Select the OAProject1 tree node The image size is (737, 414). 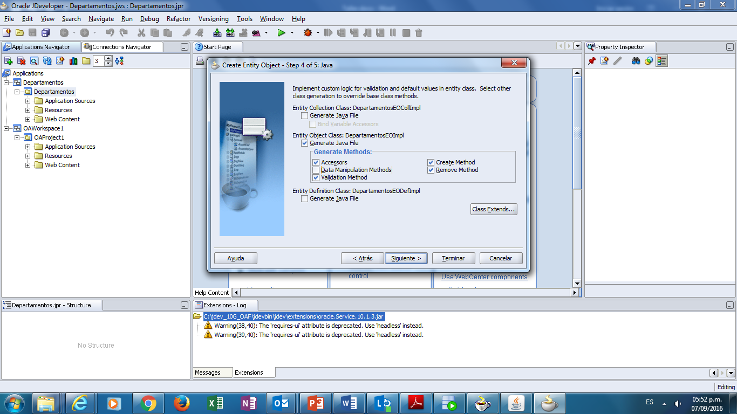(x=49, y=137)
